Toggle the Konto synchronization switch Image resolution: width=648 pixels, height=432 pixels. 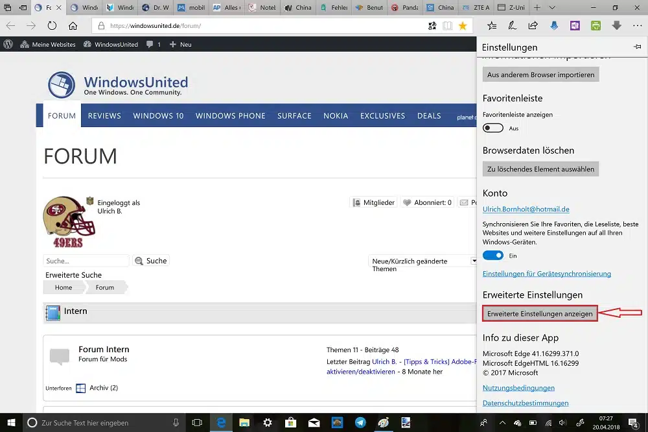point(493,256)
